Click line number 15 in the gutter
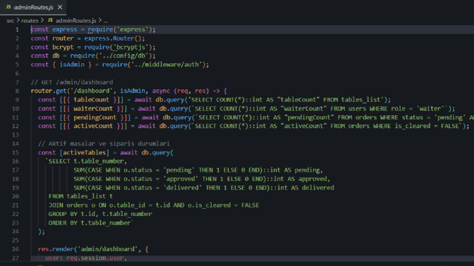This screenshot has height=266, width=474. pos(16,153)
